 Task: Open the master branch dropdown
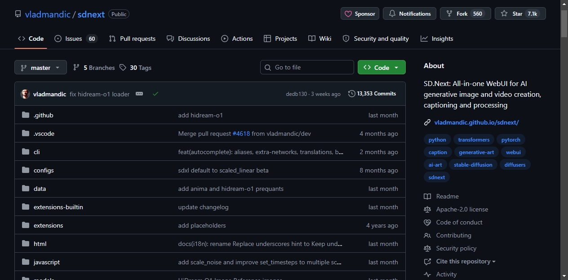[x=40, y=68]
